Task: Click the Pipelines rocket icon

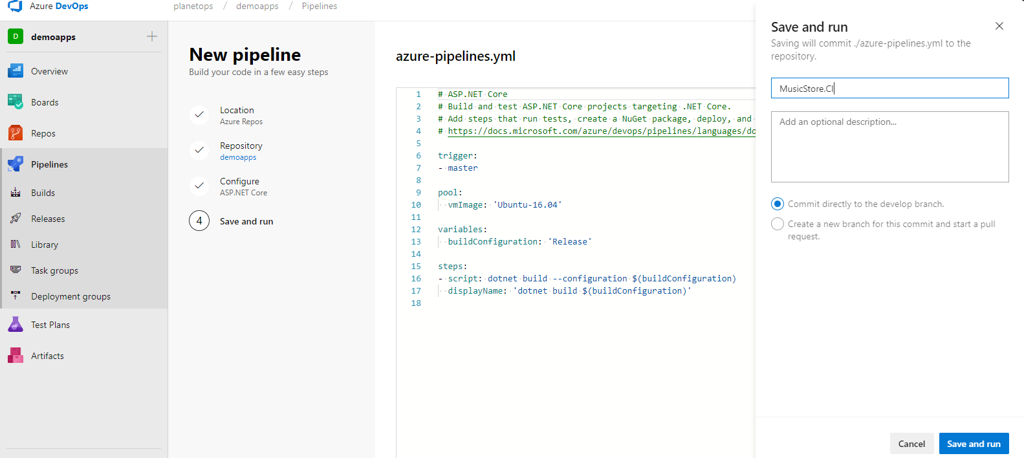Action: [16, 164]
